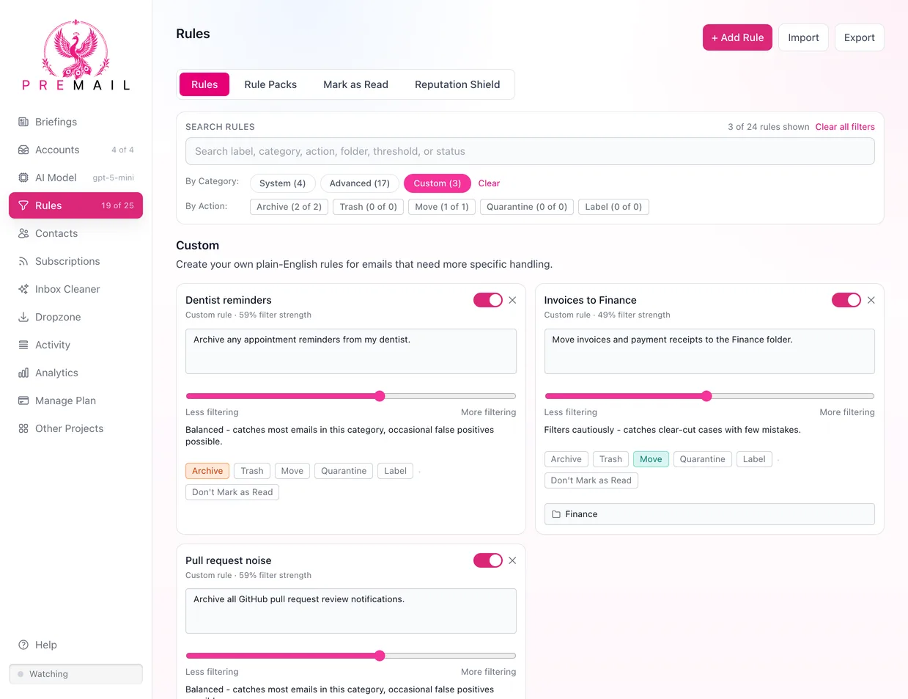Open Subscriptions in the sidebar
The height and width of the screenshot is (699, 908).
tap(75, 261)
